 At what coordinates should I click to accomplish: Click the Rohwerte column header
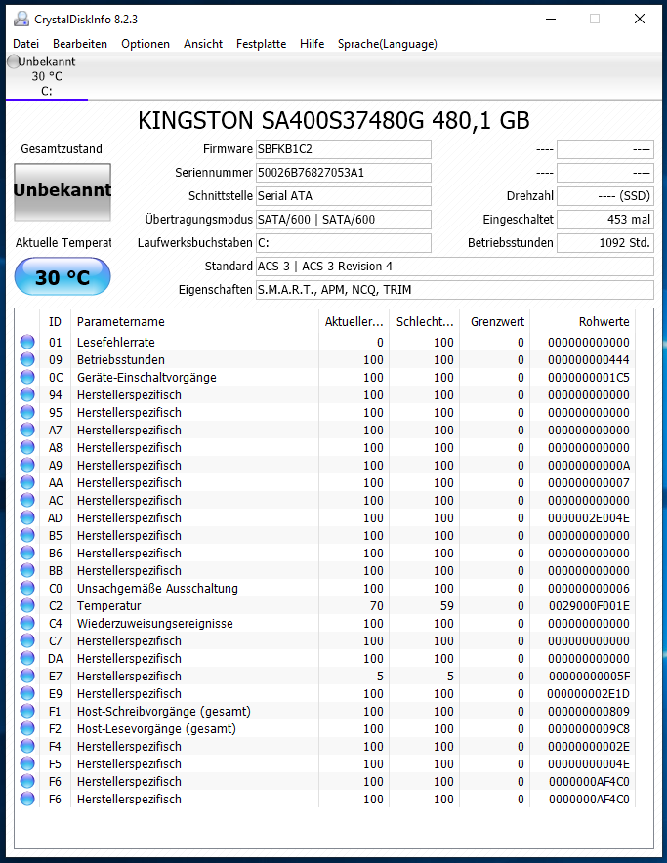coord(582,322)
